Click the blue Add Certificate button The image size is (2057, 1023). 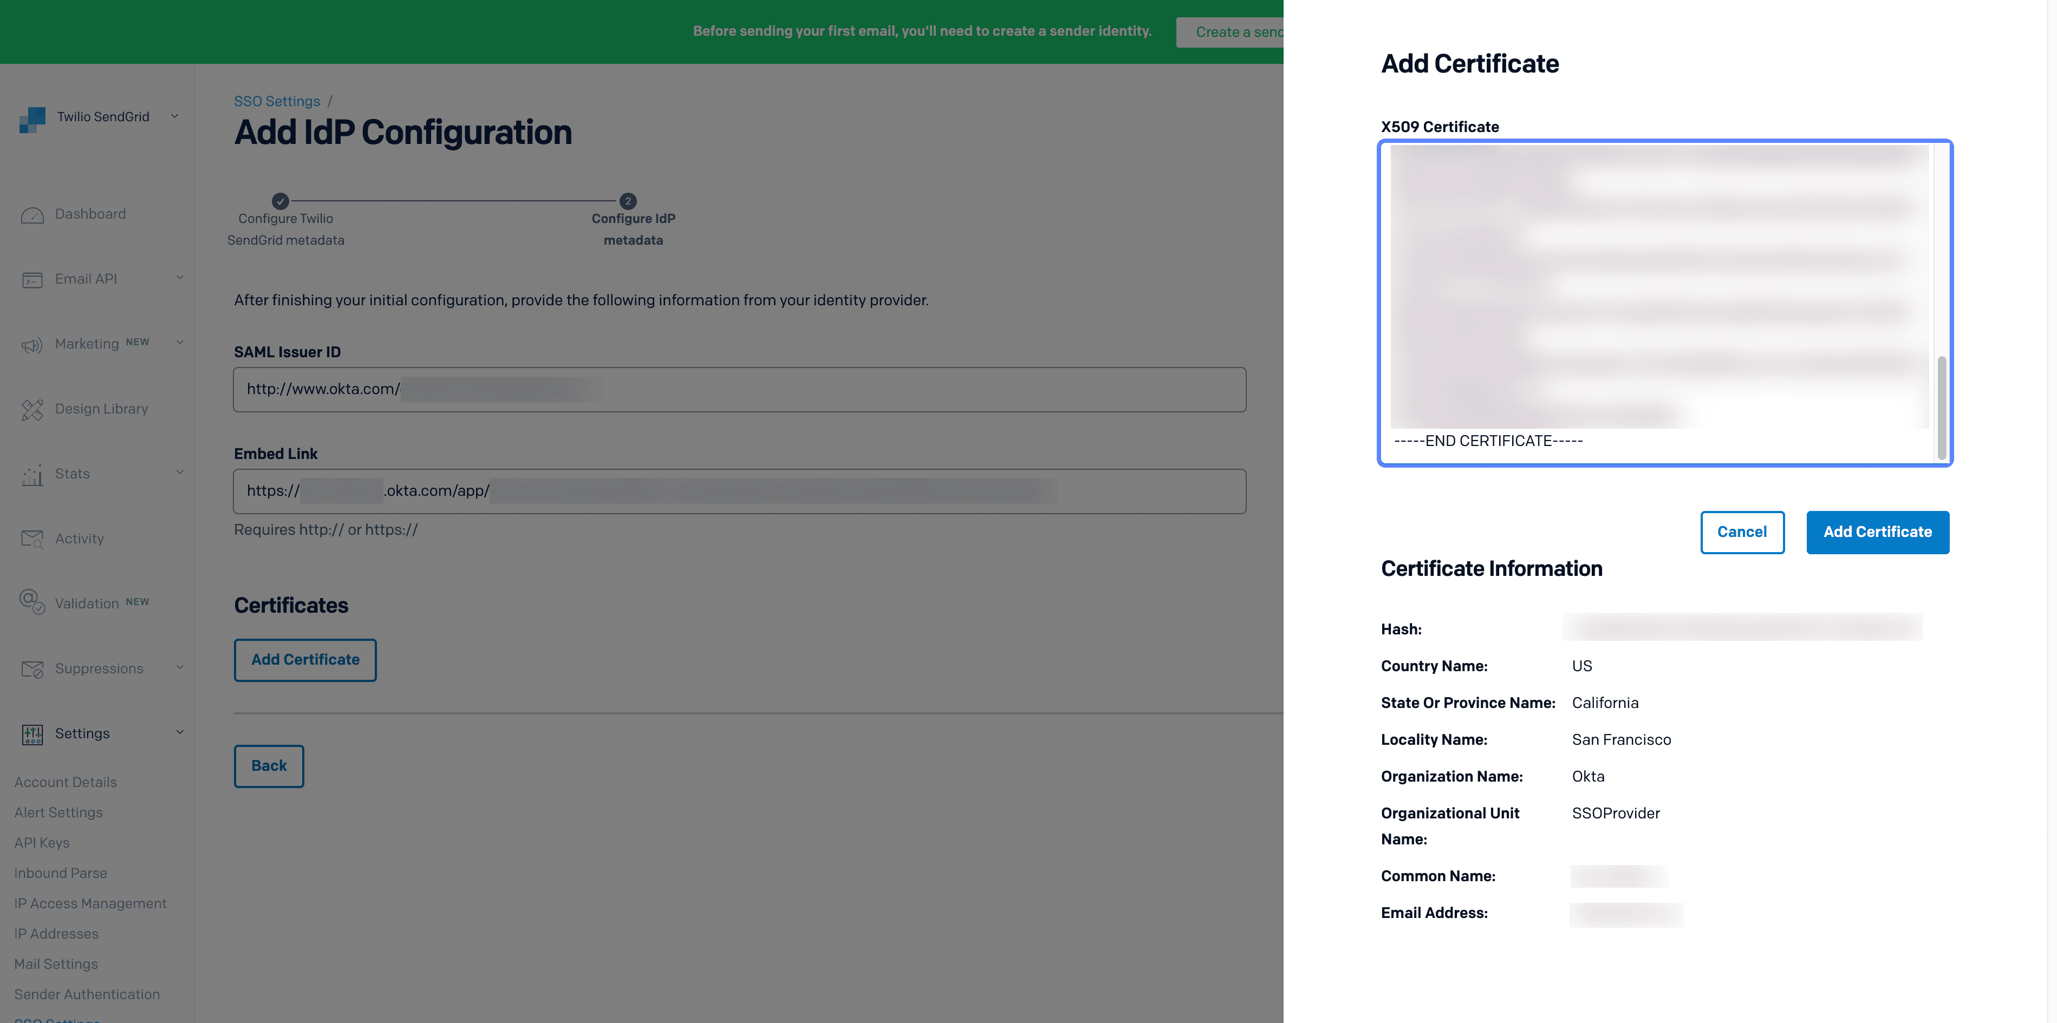pos(1877,532)
